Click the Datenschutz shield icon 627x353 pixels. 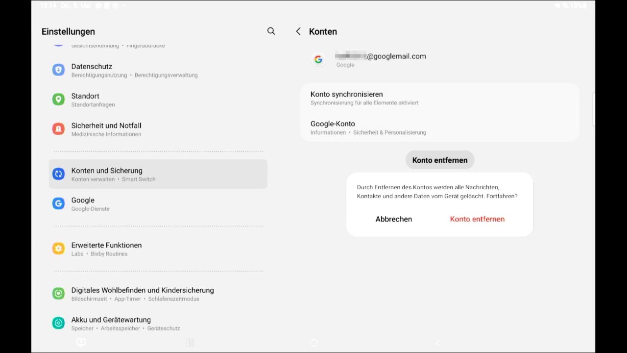pos(58,70)
